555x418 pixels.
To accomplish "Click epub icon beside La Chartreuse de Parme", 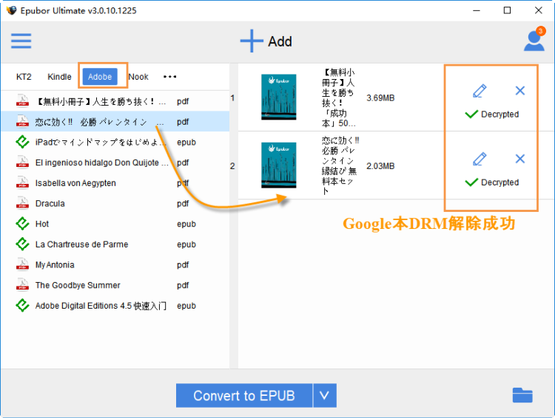I will tap(22, 244).
